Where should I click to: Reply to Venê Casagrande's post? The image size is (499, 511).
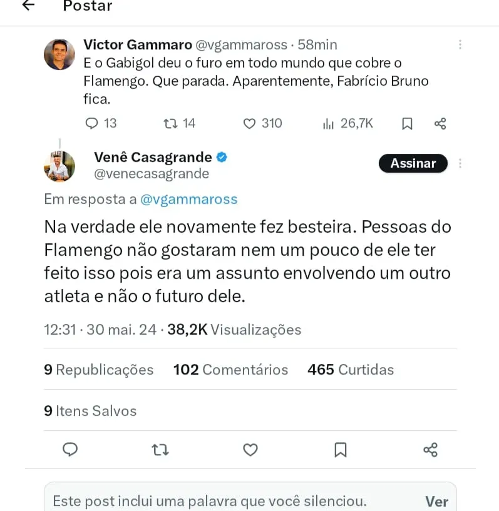(x=70, y=450)
